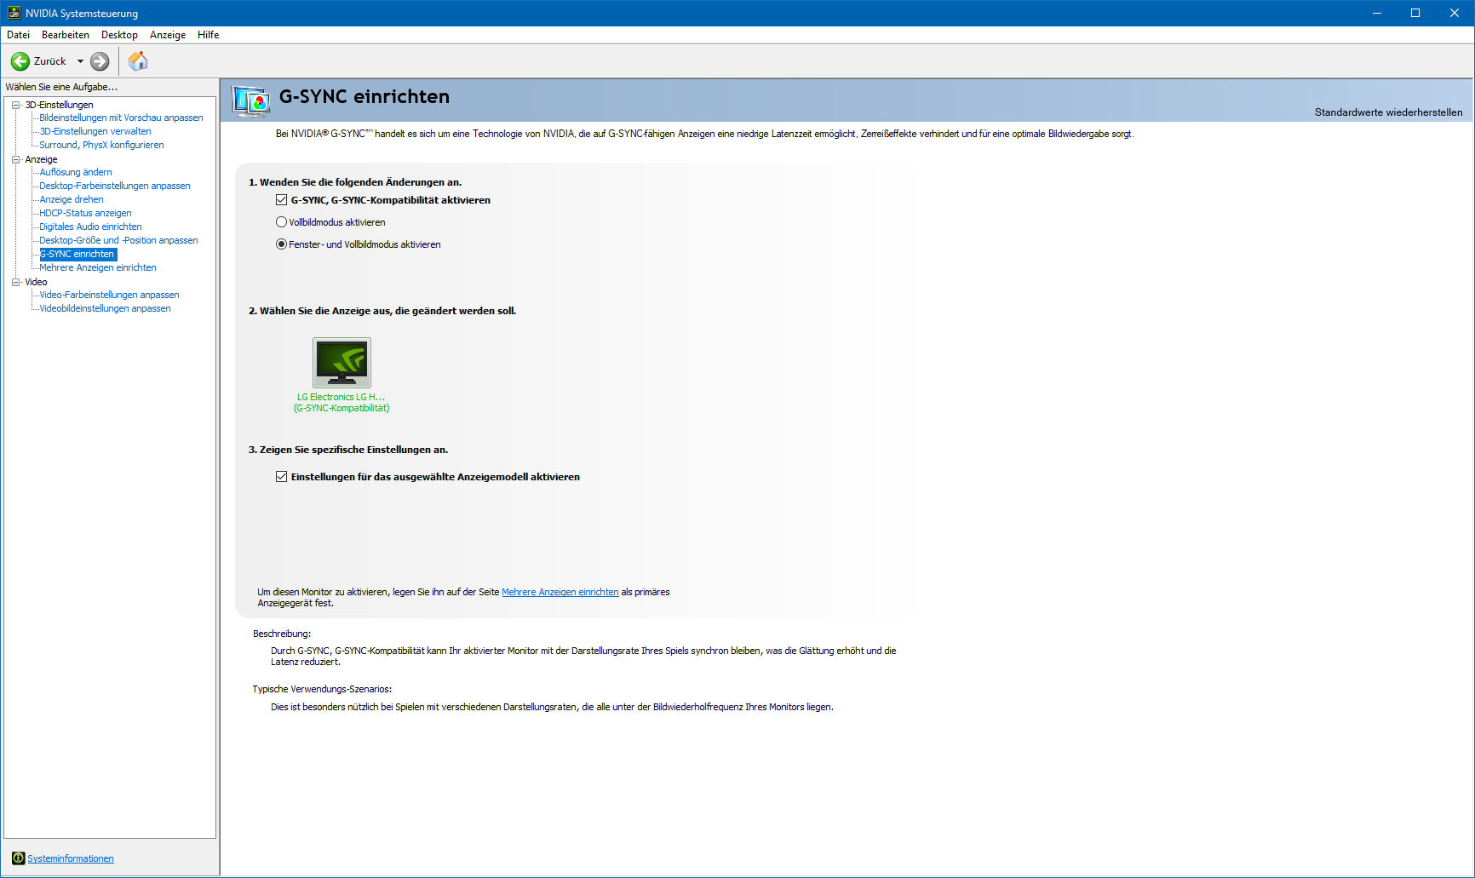
Task: Open Digitales Audio einrichten
Action: click(x=90, y=227)
